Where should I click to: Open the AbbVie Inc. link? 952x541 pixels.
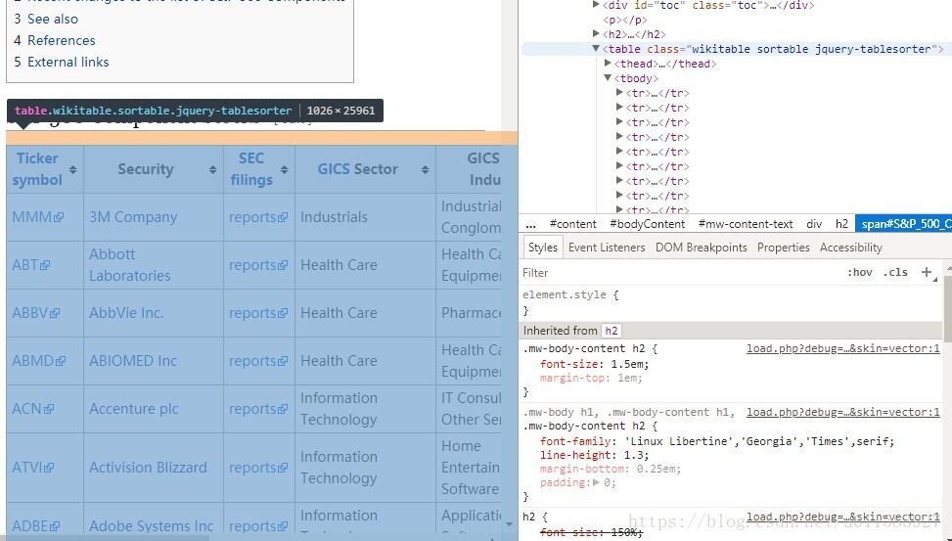(x=126, y=313)
